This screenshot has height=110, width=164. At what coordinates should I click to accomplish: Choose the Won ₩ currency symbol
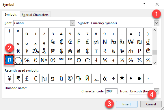coord(131,42)
